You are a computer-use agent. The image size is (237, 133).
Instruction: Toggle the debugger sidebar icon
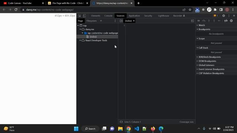(x=193, y=21)
